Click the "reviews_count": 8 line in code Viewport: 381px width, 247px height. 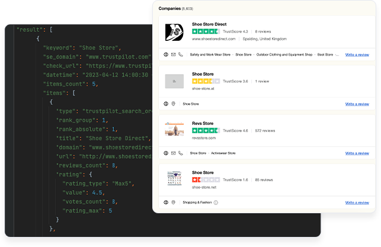coord(87,165)
